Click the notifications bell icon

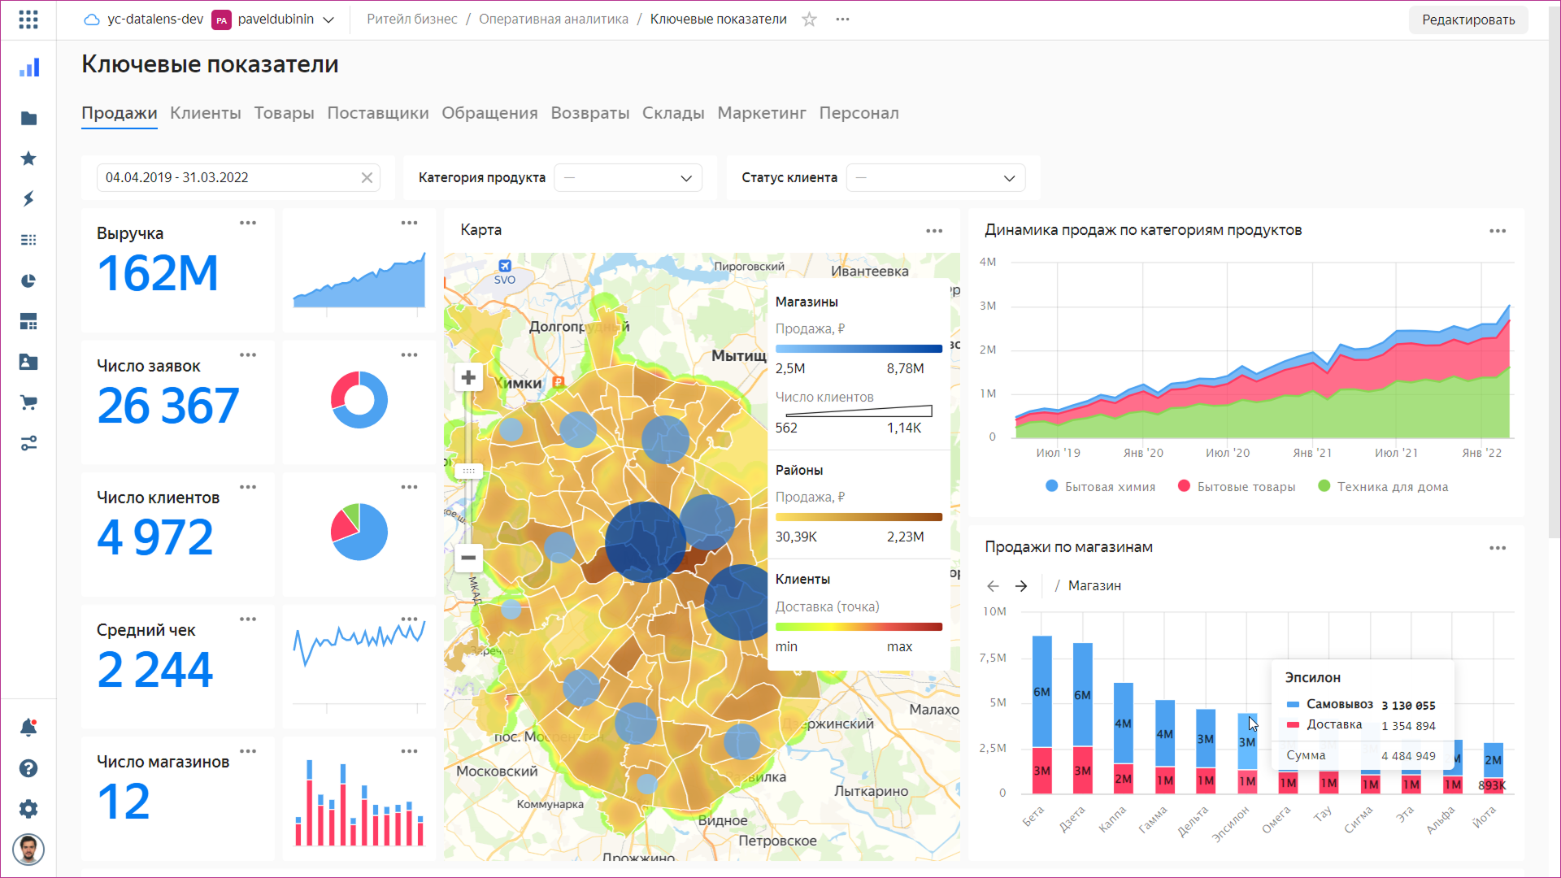(x=28, y=728)
